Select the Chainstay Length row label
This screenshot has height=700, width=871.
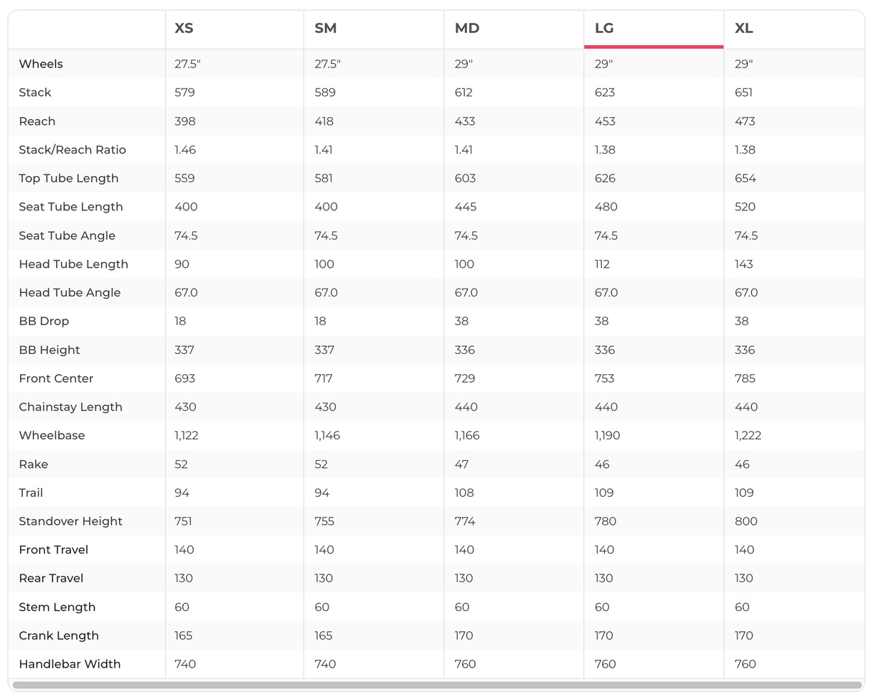click(x=70, y=407)
